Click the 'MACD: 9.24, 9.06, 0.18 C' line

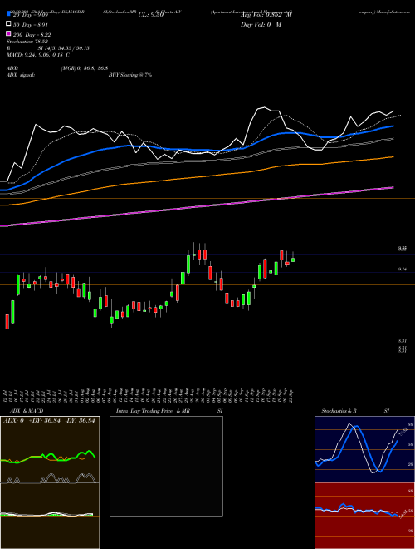tap(38, 55)
